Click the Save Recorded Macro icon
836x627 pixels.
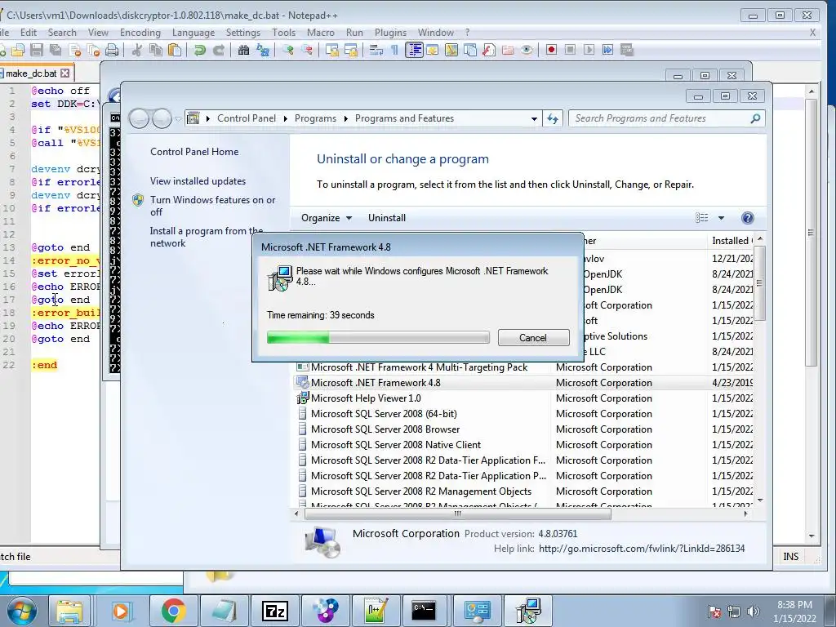tap(627, 50)
